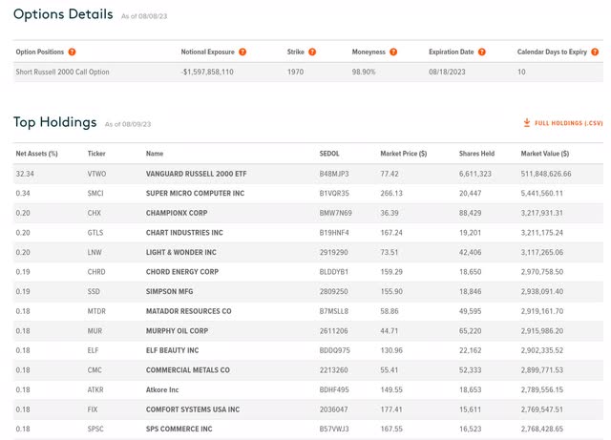The height and width of the screenshot is (440, 611).
Task: Click help icon next to Notional Exposure
Action: 242,52
